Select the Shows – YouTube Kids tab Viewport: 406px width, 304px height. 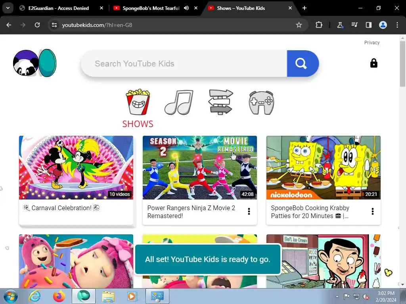coord(241,8)
